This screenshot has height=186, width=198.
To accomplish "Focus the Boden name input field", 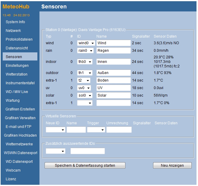I will click(113, 80).
